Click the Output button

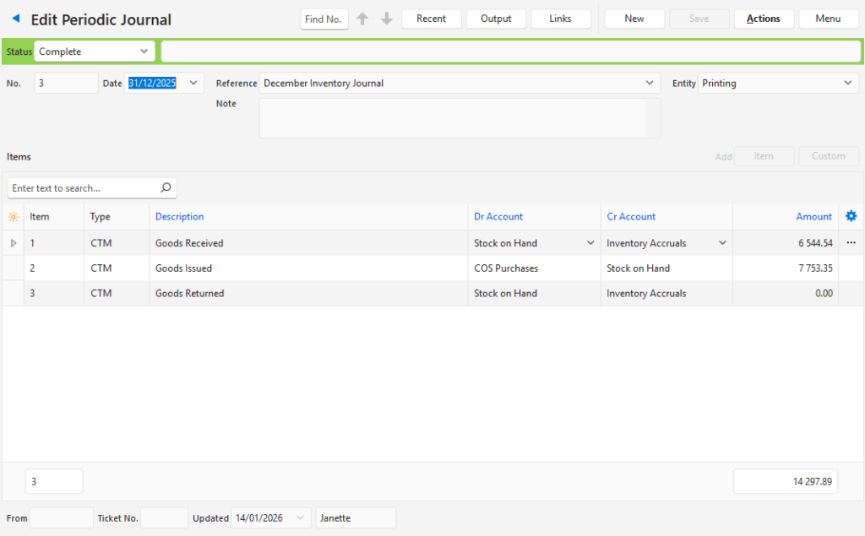[496, 19]
